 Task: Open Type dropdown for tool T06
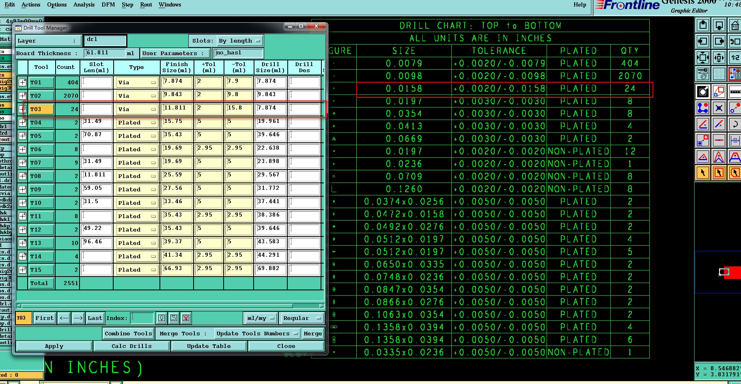click(137, 149)
